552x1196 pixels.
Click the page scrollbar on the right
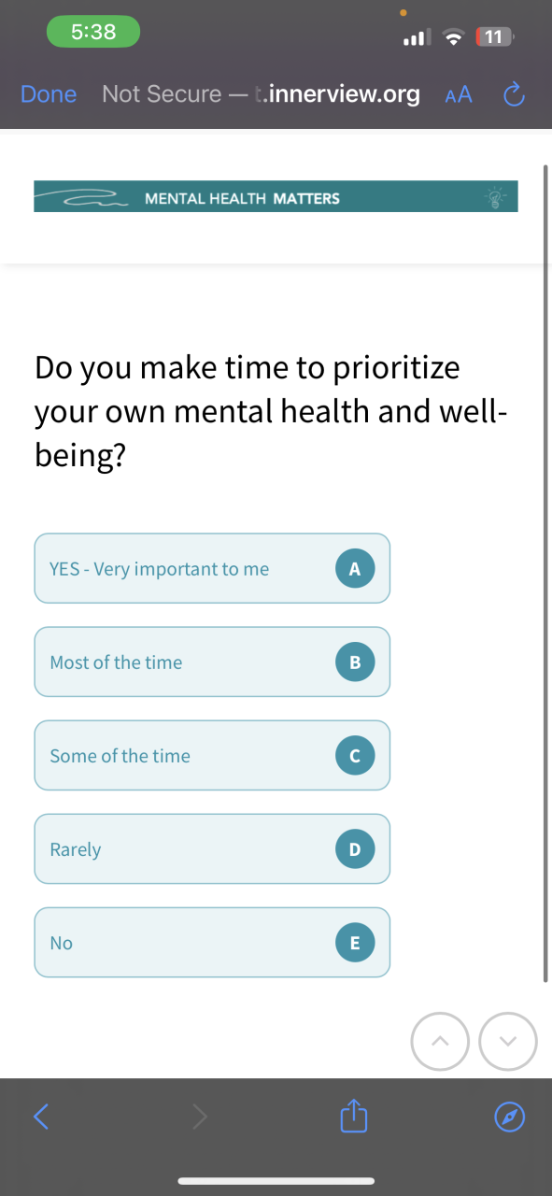click(545, 575)
